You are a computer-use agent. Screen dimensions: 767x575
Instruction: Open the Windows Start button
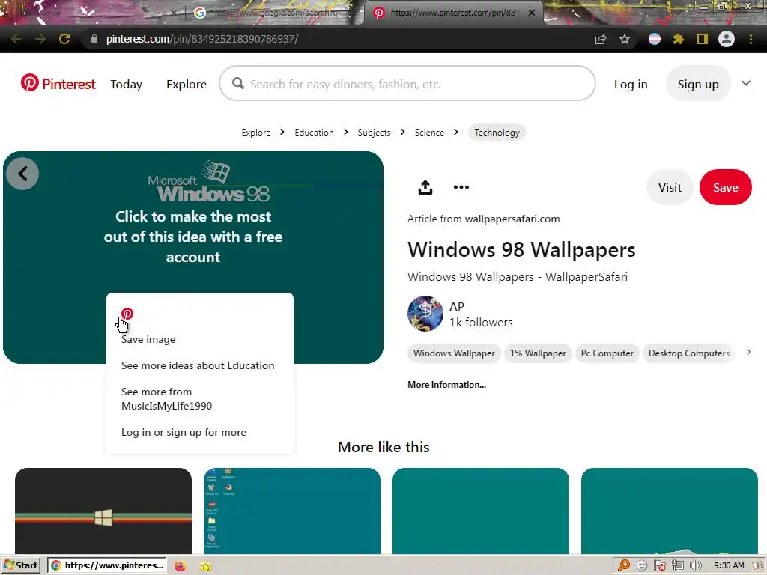tap(22, 565)
